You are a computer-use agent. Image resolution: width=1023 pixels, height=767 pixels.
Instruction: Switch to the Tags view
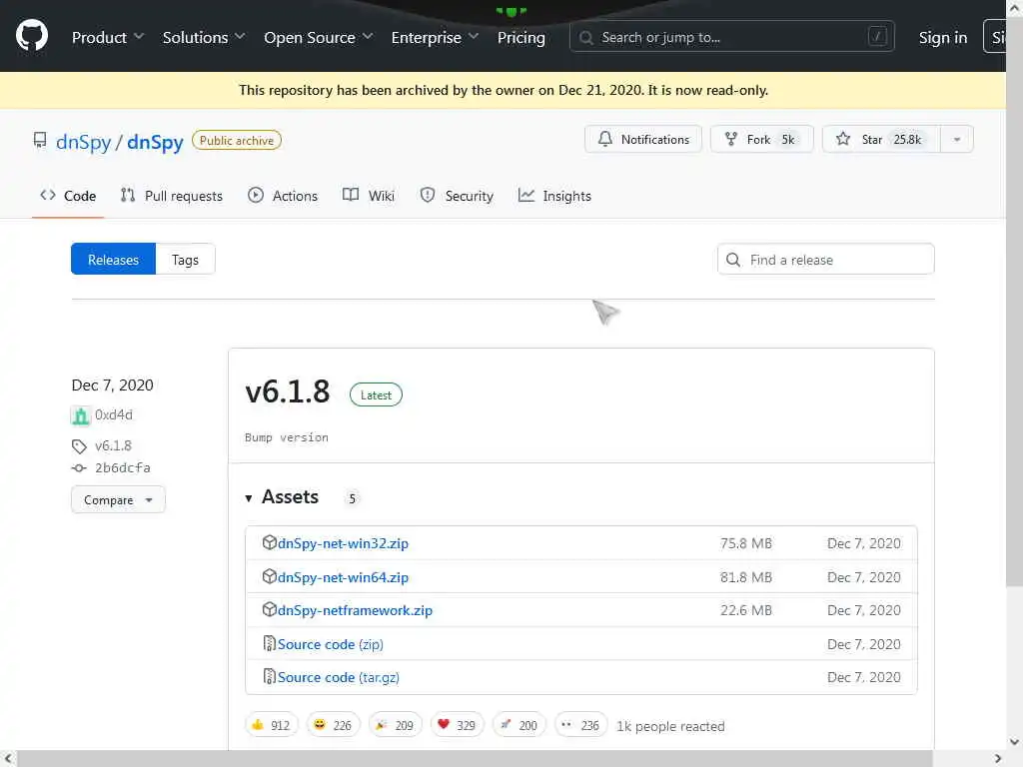pos(185,260)
